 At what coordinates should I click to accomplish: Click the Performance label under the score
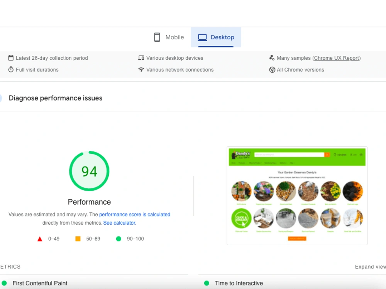[90, 202]
